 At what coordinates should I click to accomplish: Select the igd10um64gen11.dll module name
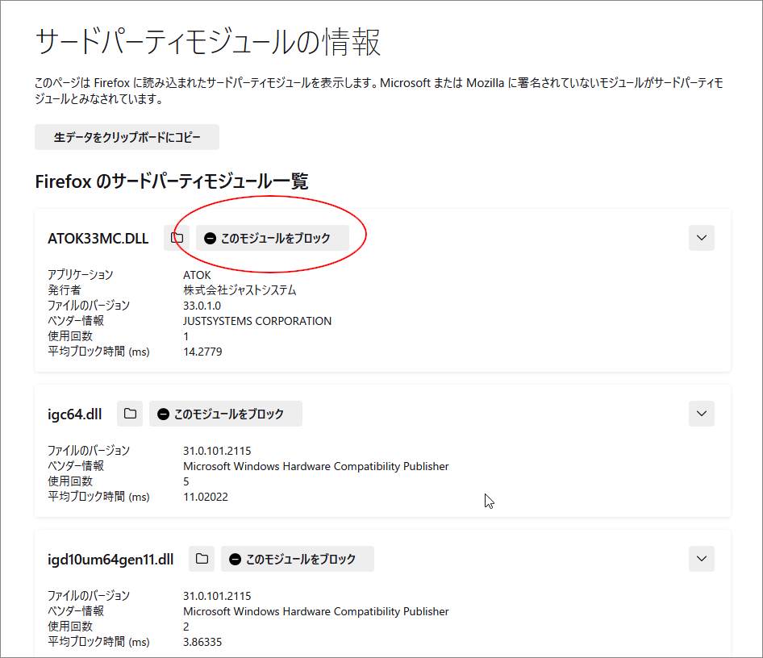pyautogui.click(x=110, y=560)
